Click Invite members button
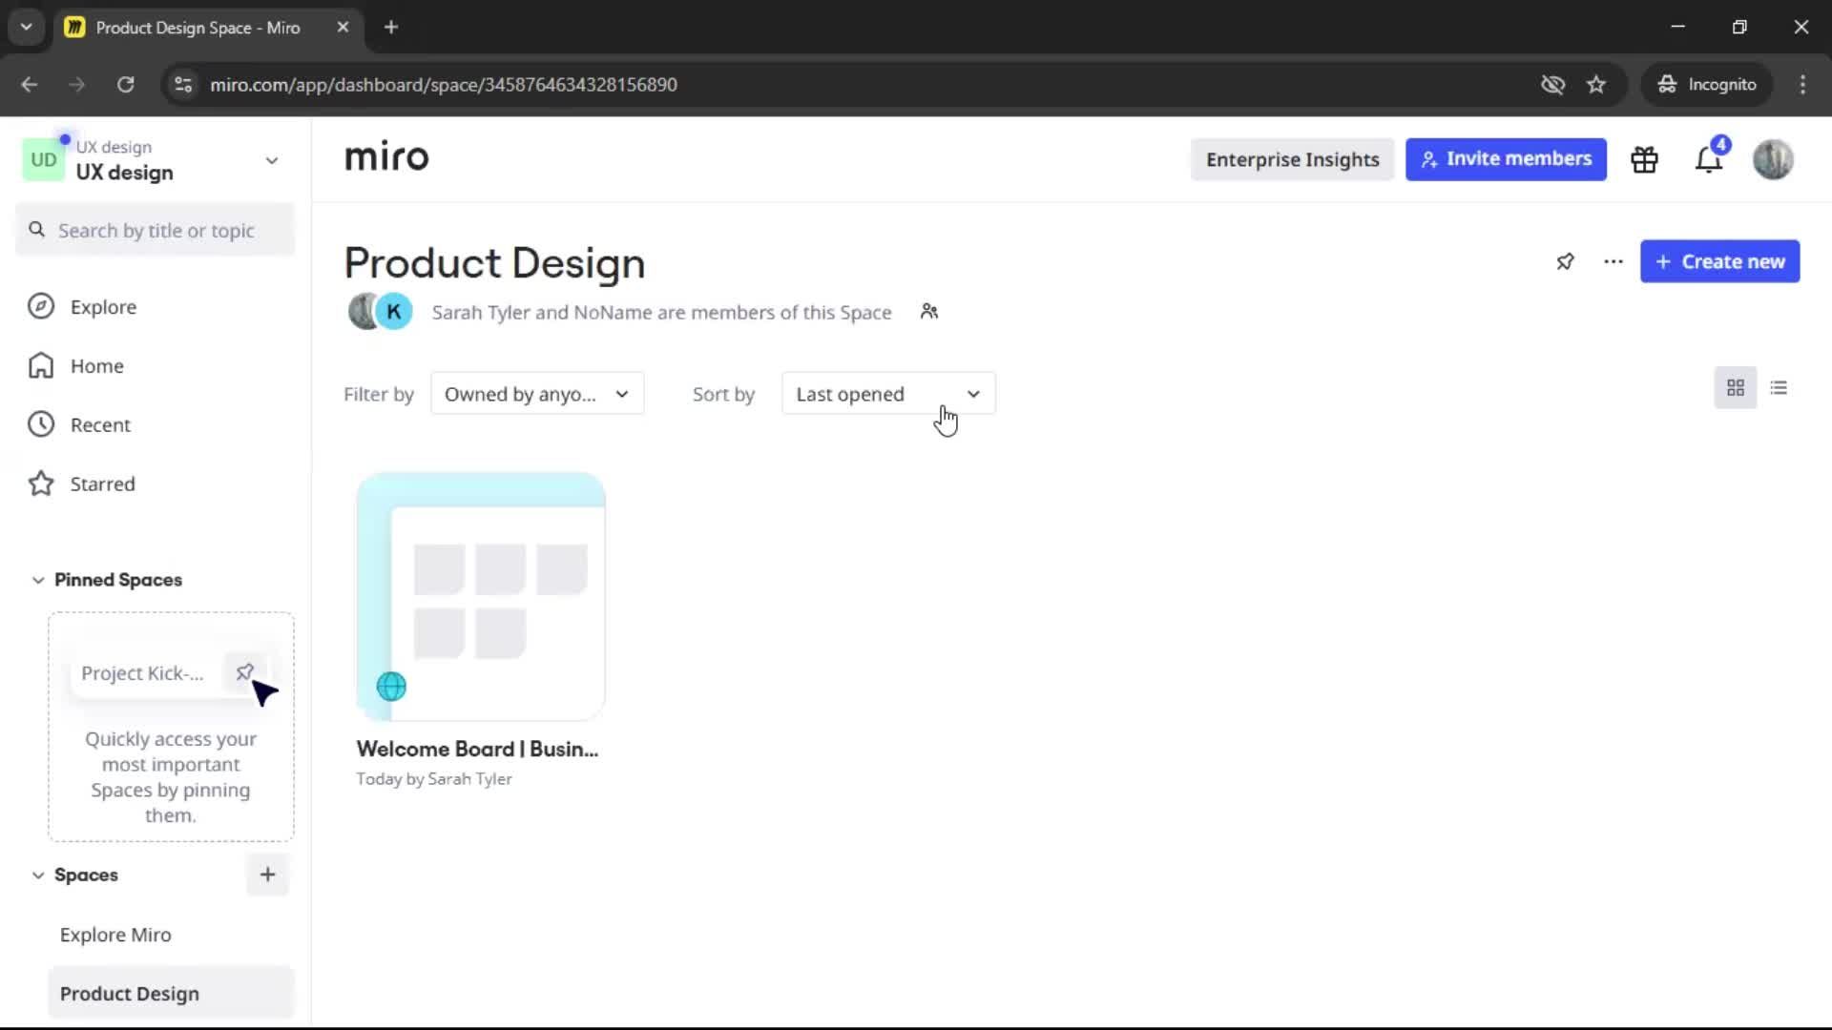Screen dimensions: 1832x1030 point(1506,159)
